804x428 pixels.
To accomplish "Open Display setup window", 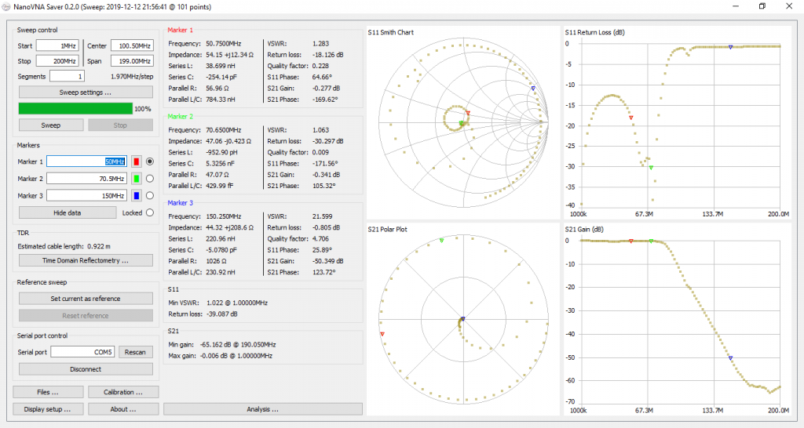I will pos(48,409).
